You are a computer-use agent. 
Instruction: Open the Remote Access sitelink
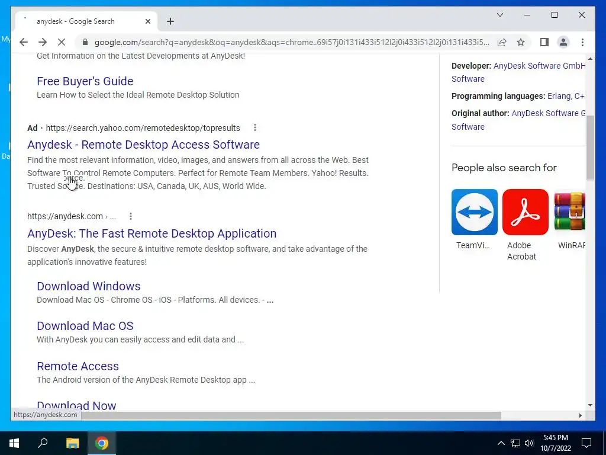(x=78, y=366)
